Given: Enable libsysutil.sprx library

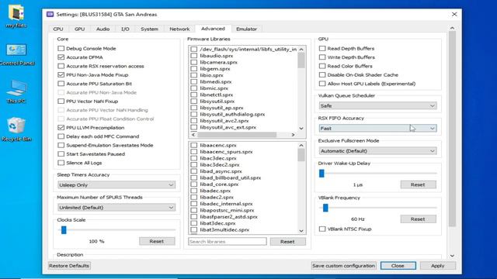Looking at the screenshot, I should (194, 102).
